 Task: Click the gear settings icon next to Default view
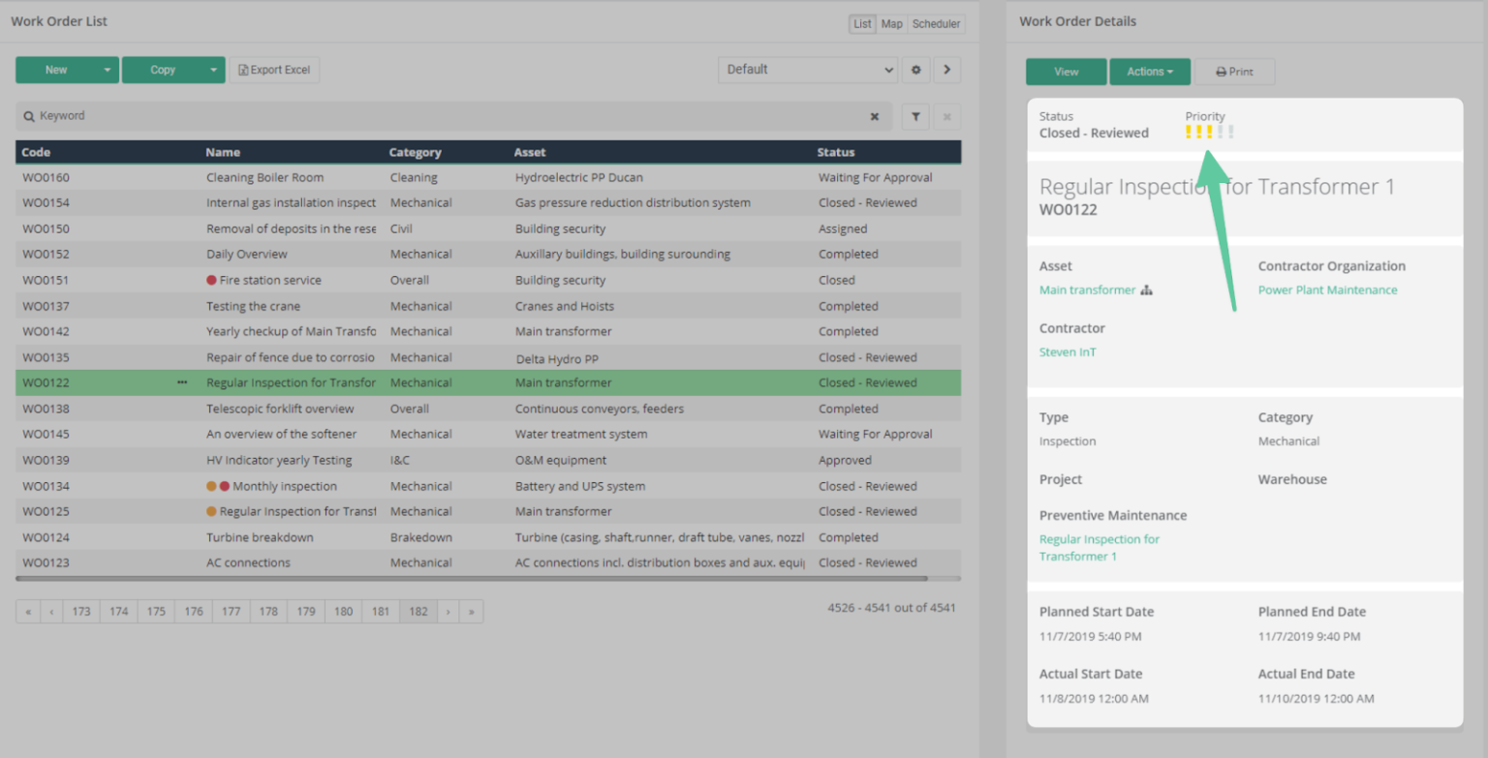coord(914,70)
